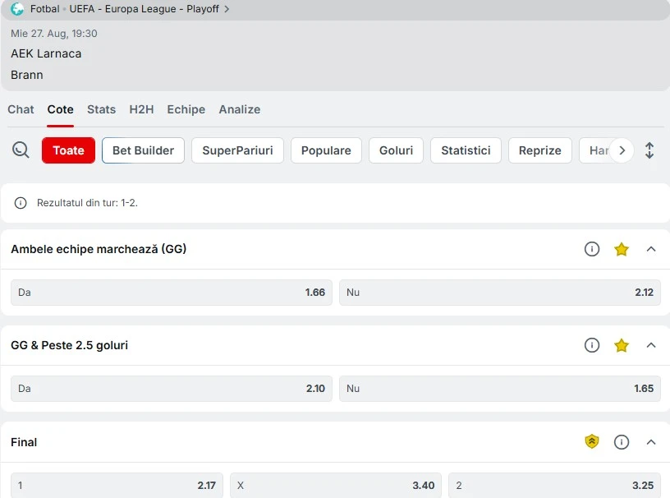Collapse the Ambele echipe marchează (GG) section
670x498 pixels.
pos(651,249)
